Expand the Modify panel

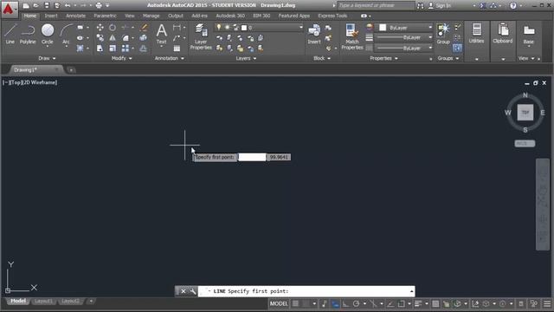tap(121, 58)
